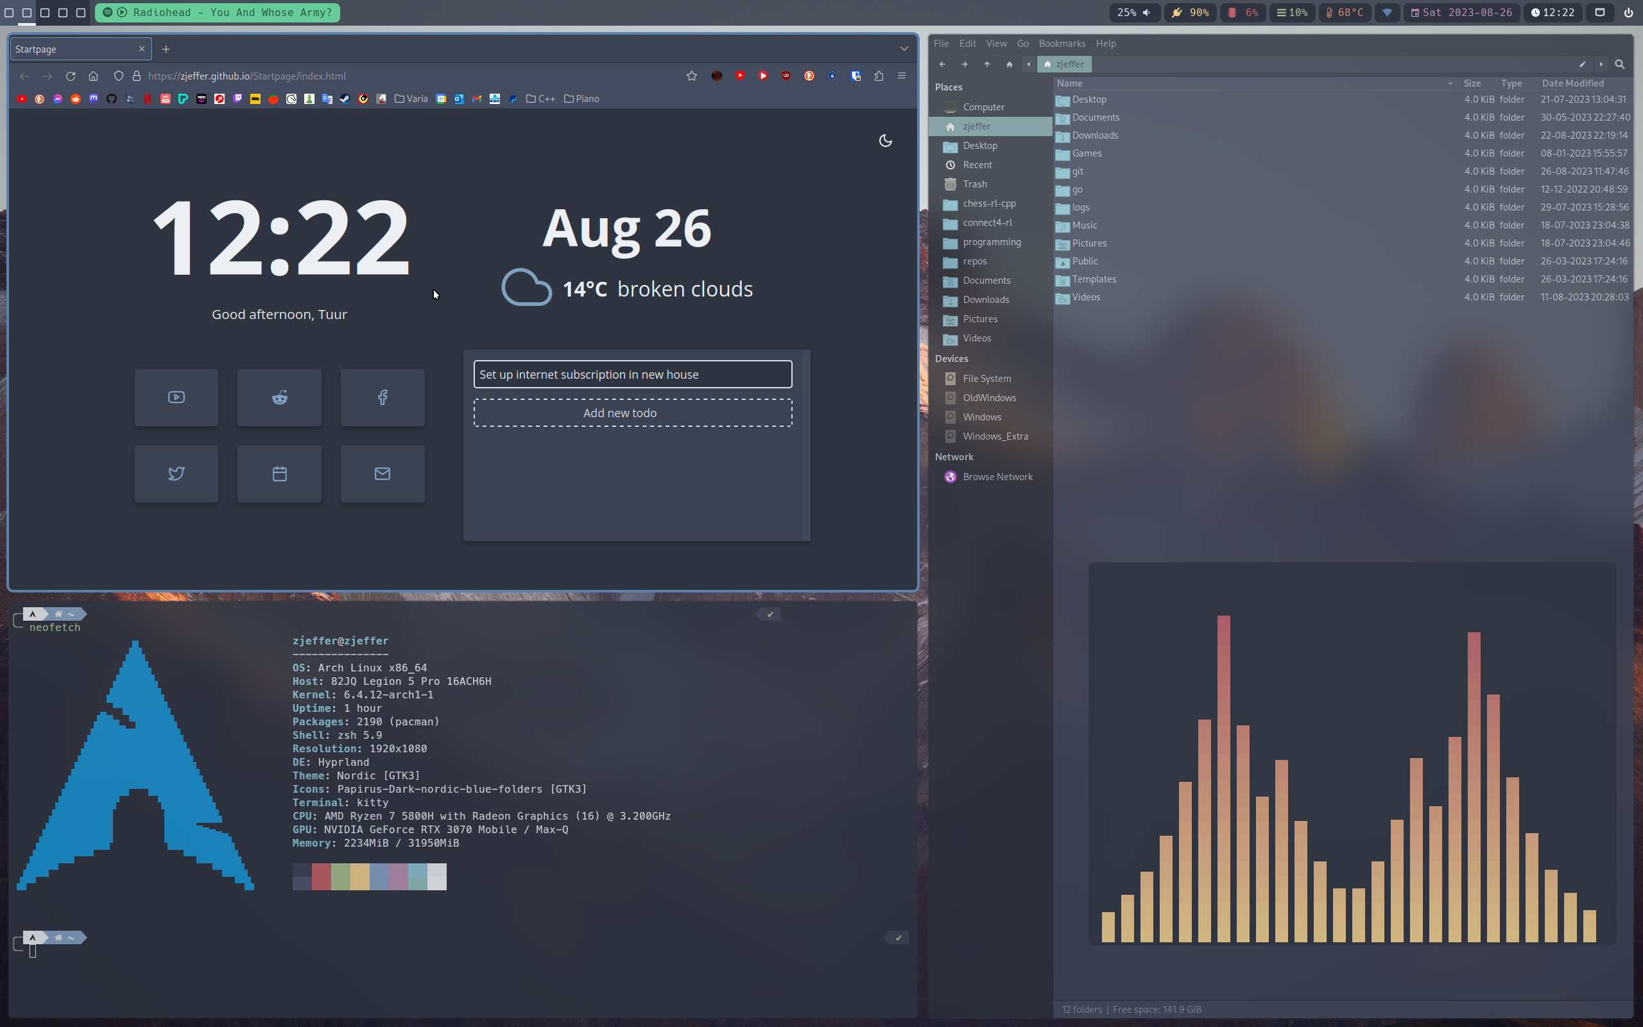Open the mail shortcut tile
The height and width of the screenshot is (1027, 1643).
383,474
